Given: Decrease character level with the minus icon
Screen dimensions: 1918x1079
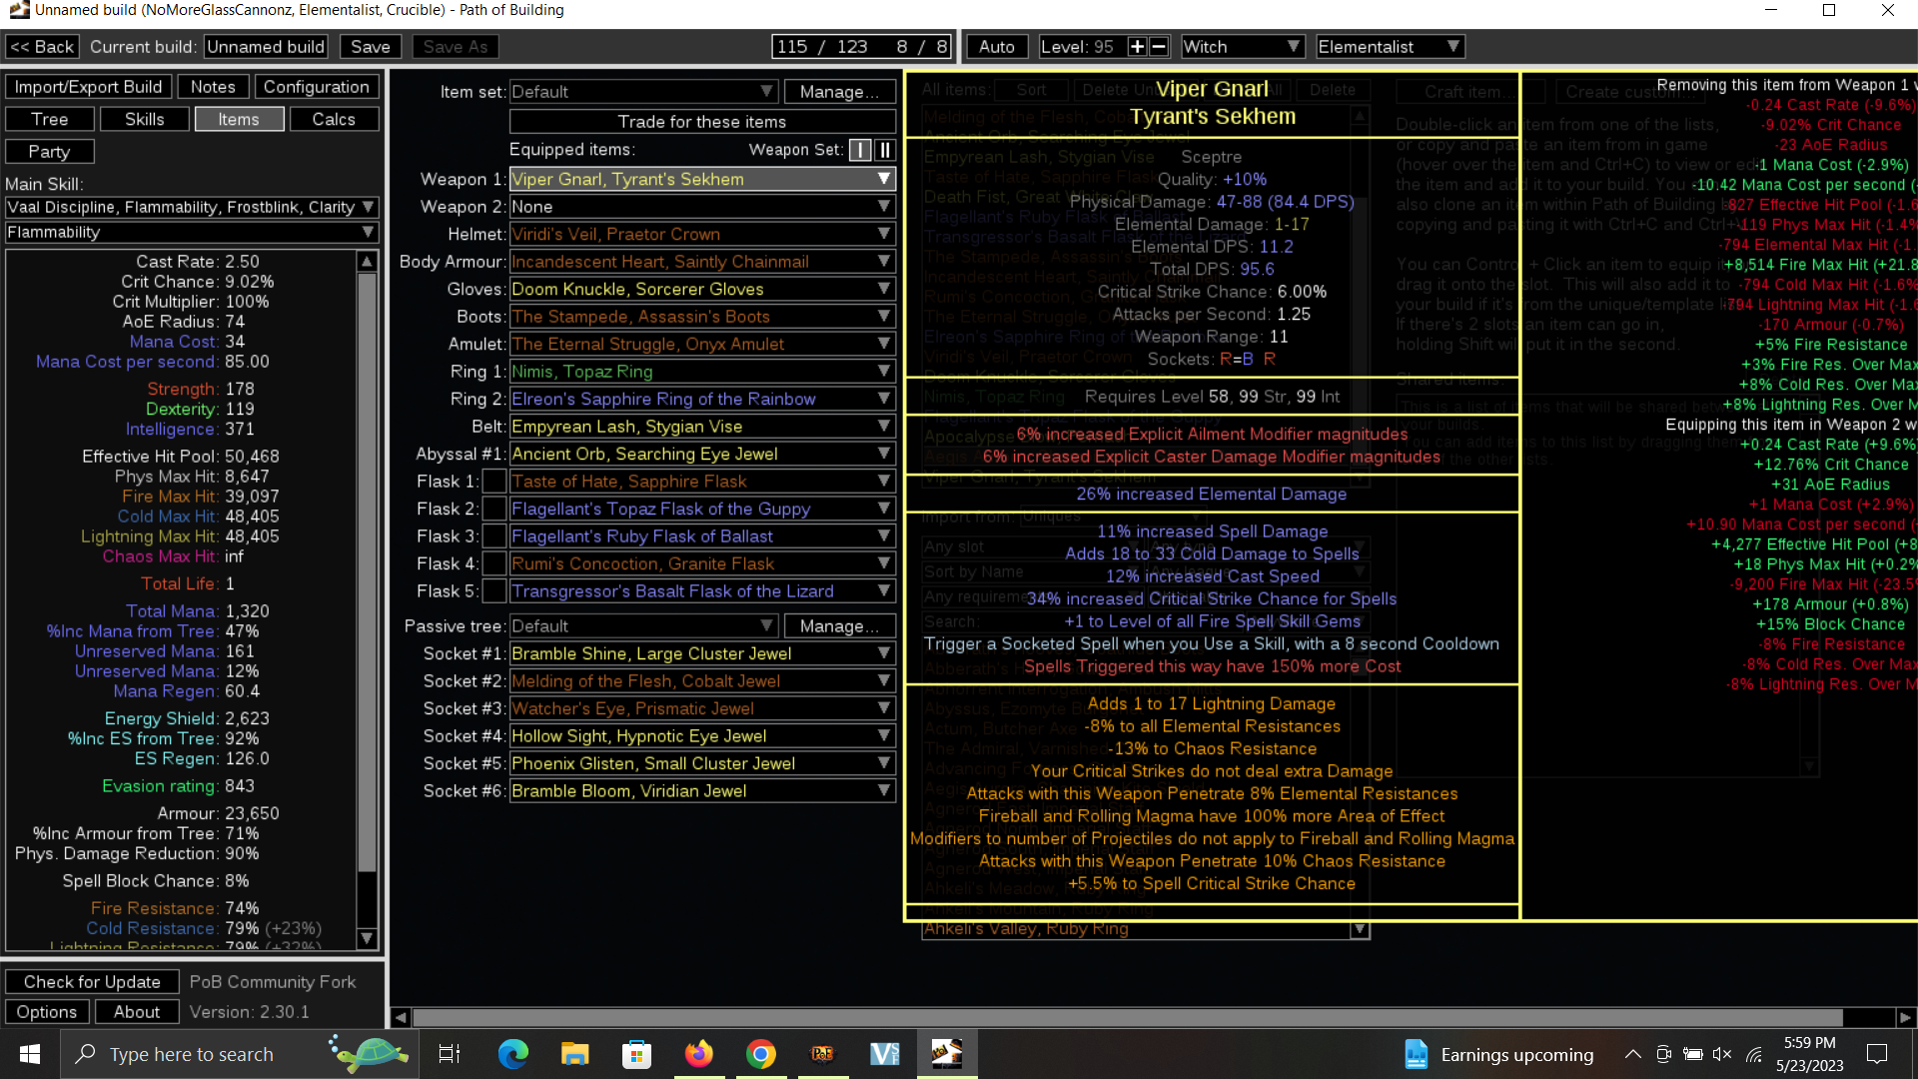Looking at the screenshot, I should click(x=1159, y=46).
